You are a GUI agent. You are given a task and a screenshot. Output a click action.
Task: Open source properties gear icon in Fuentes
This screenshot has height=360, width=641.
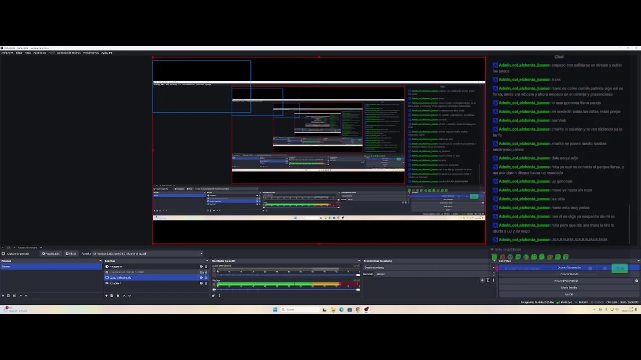[118, 295]
